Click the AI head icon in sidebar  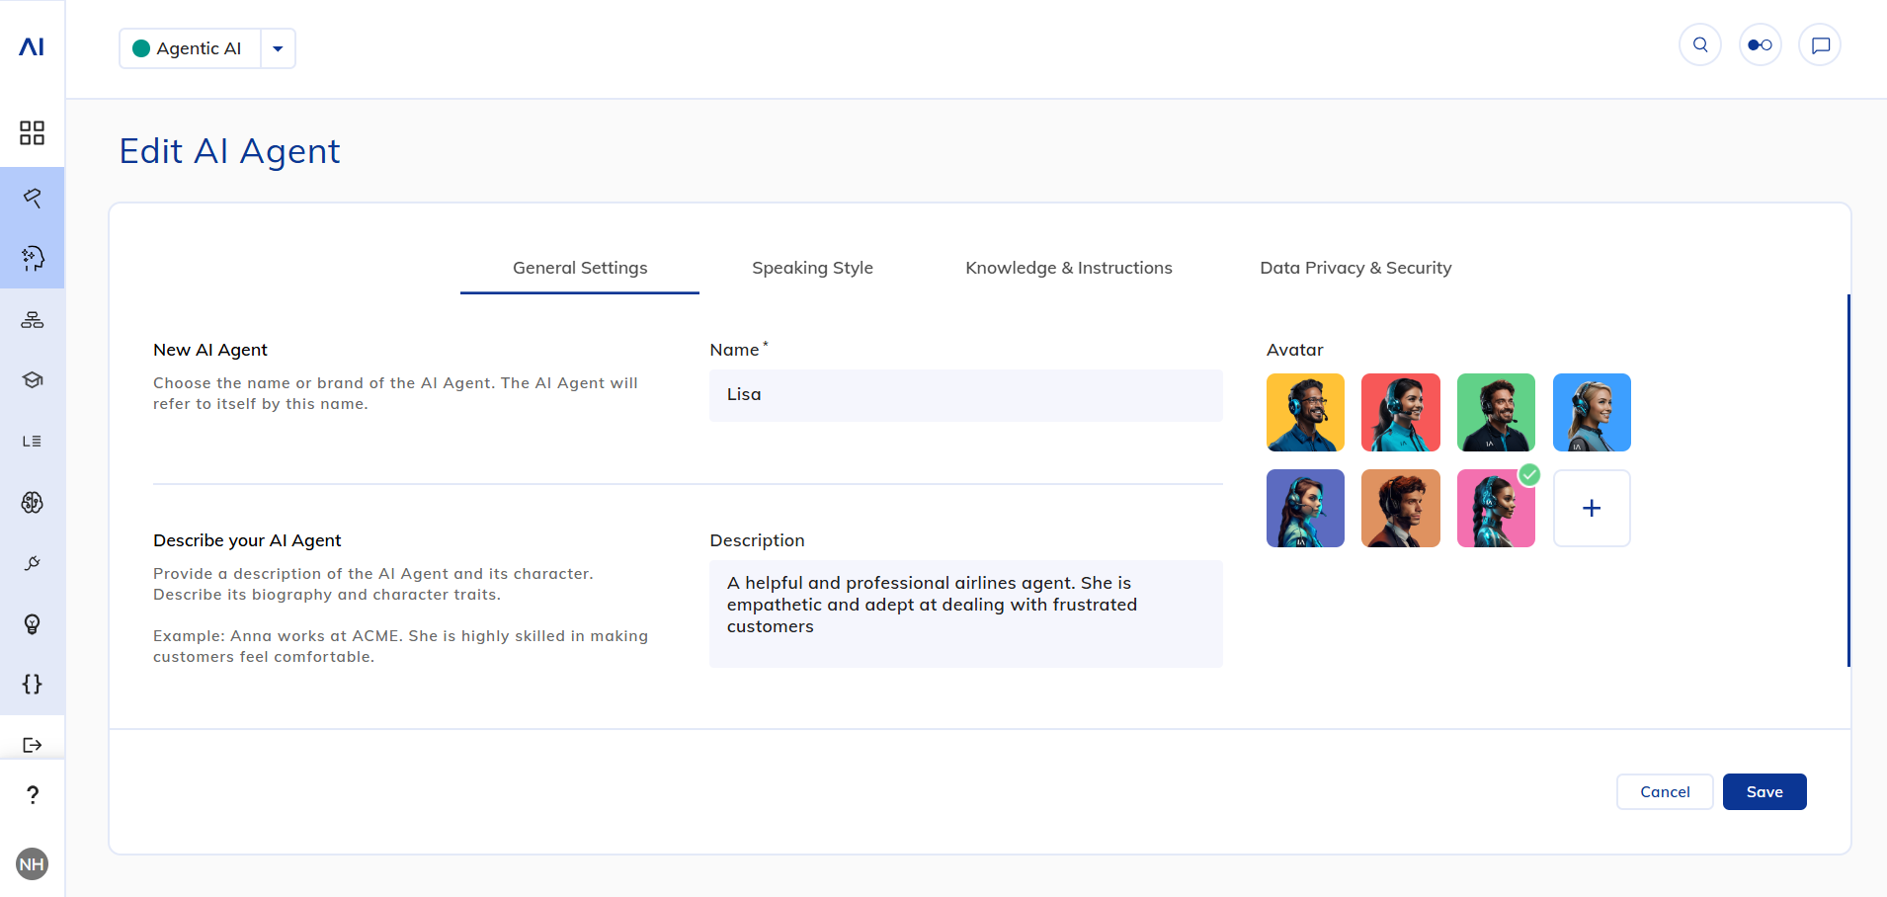click(32, 259)
